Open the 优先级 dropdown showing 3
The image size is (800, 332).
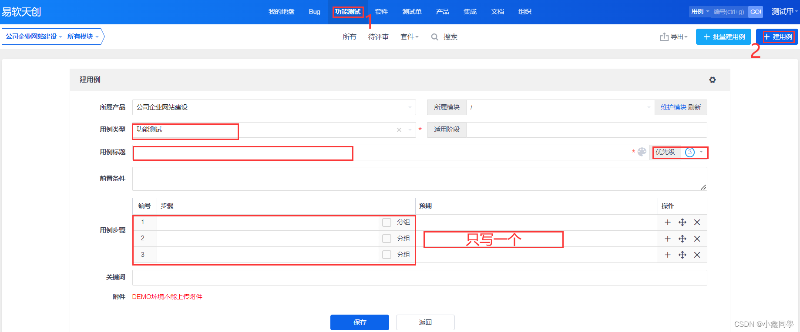[x=694, y=152]
